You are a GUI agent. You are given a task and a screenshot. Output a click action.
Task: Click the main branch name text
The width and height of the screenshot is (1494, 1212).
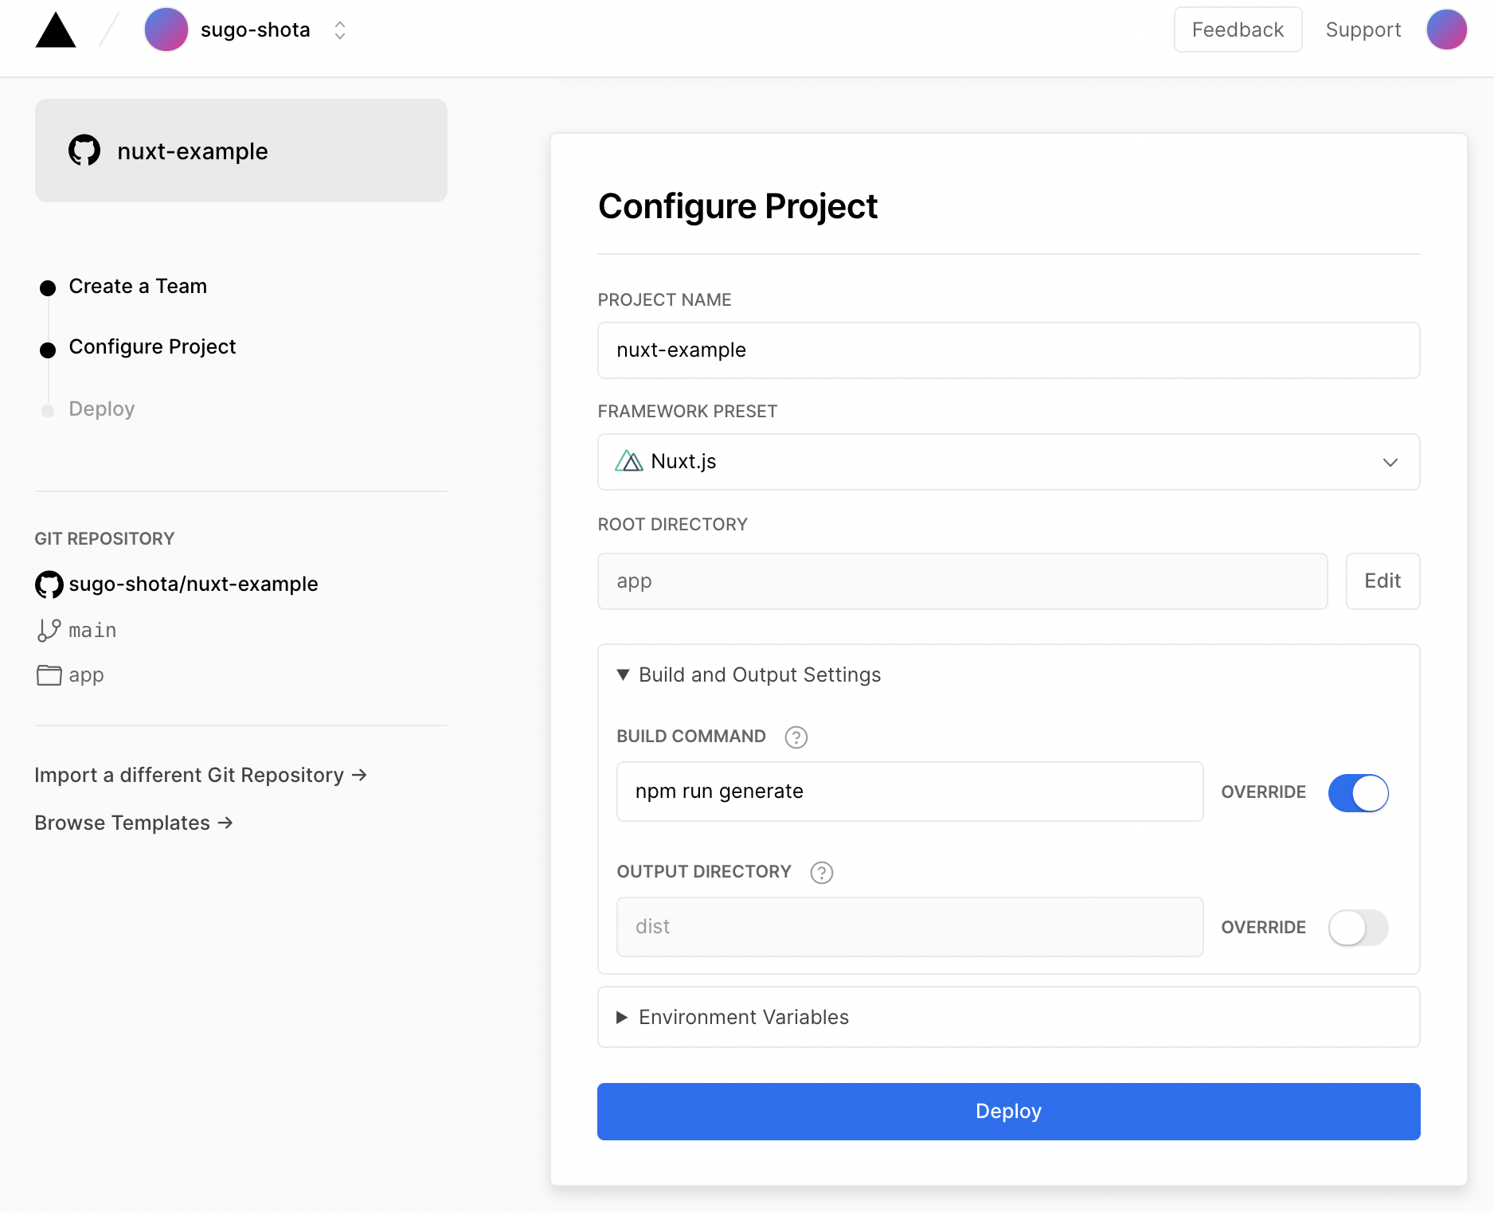pyautogui.click(x=92, y=631)
